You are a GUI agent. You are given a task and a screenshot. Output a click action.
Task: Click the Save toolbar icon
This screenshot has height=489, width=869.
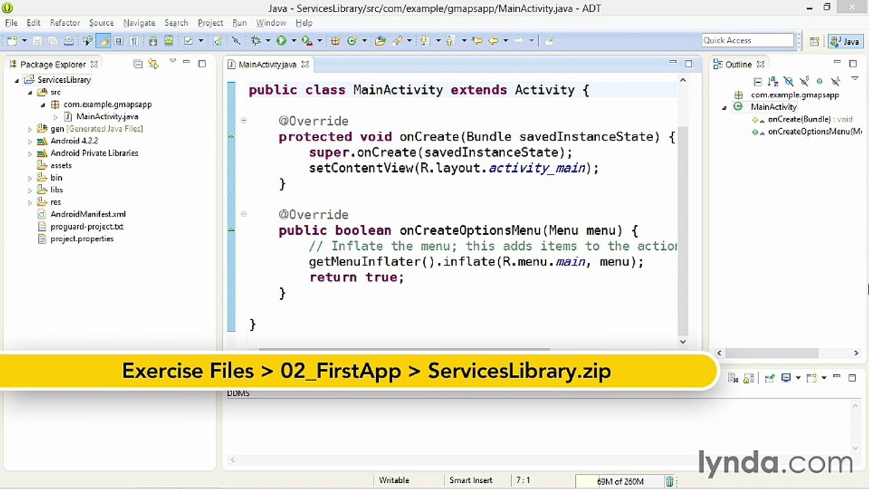37,41
